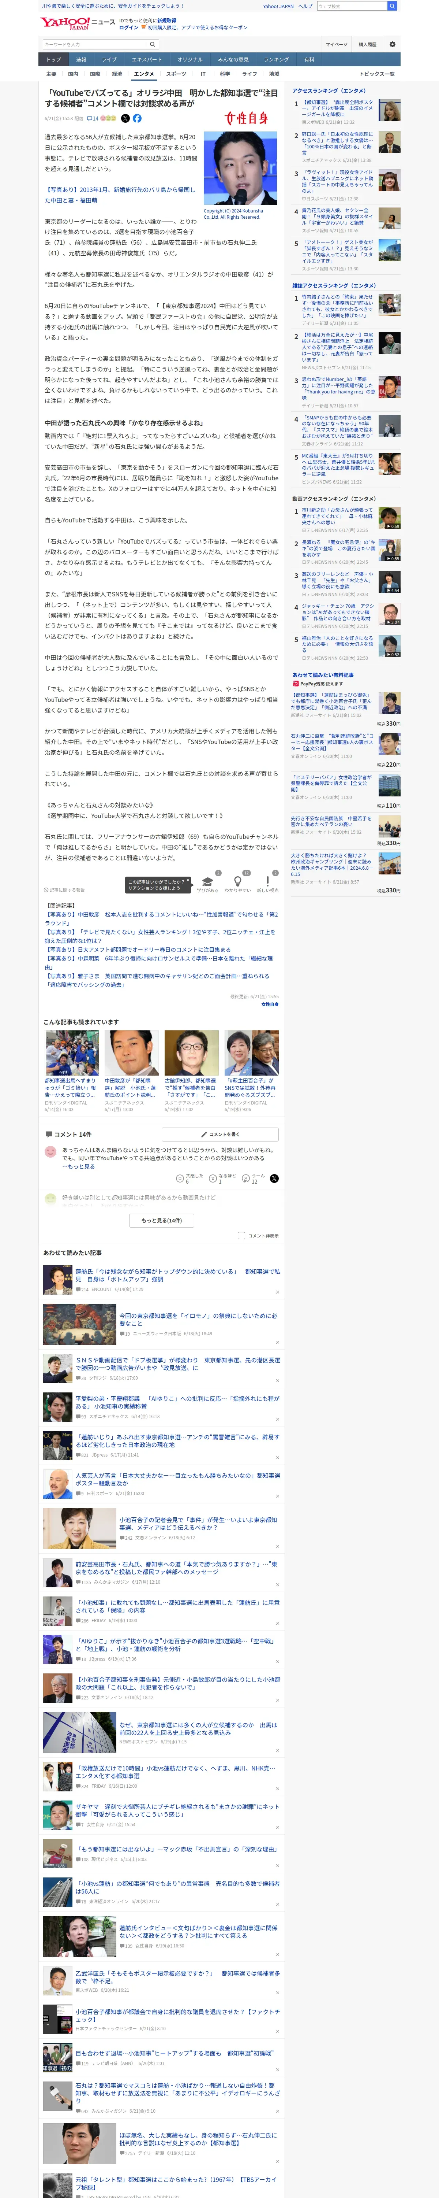Open article 蓮舫氏 今回は残念ながら知事
The width and height of the screenshot is (439, 2198).
tap(177, 1275)
